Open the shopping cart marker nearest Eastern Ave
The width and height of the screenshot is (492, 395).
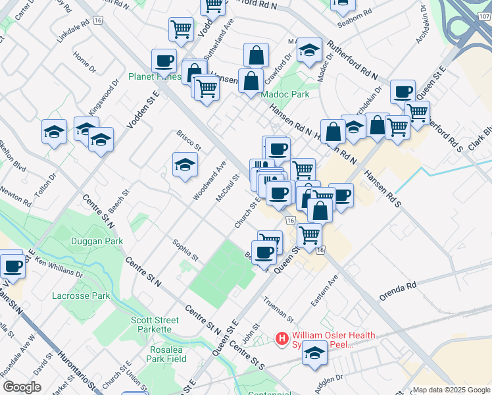309,235
